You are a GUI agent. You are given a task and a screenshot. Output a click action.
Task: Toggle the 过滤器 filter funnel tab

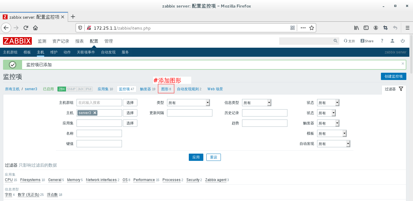(x=394, y=89)
